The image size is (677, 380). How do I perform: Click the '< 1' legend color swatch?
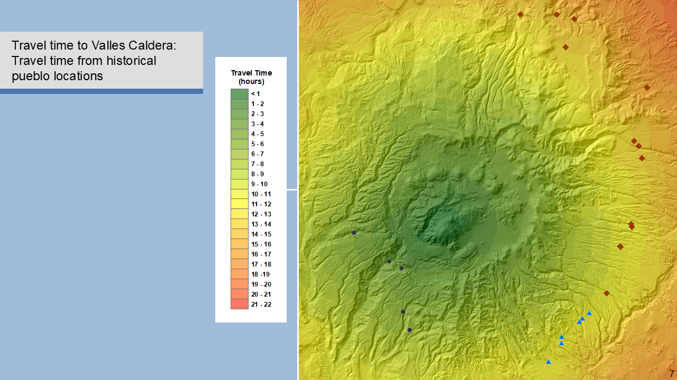[x=240, y=94]
